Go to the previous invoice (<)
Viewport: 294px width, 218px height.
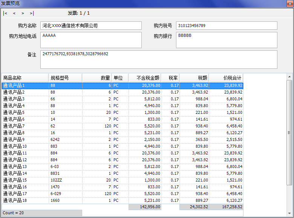point(14,13)
